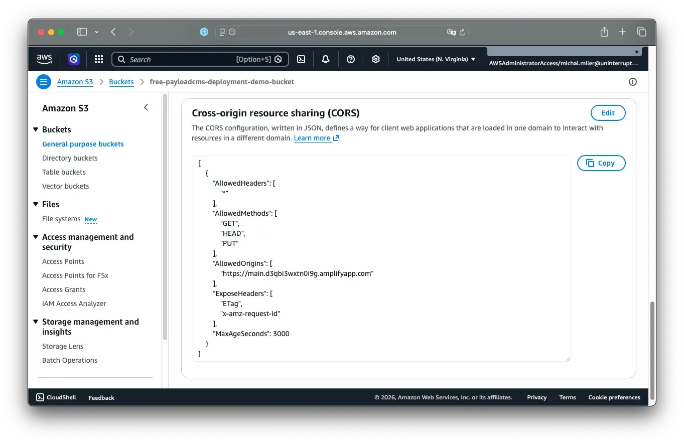The width and height of the screenshot is (684, 443).
Task: Click the Buckets breadcrumb link
Action: point(121,82)
